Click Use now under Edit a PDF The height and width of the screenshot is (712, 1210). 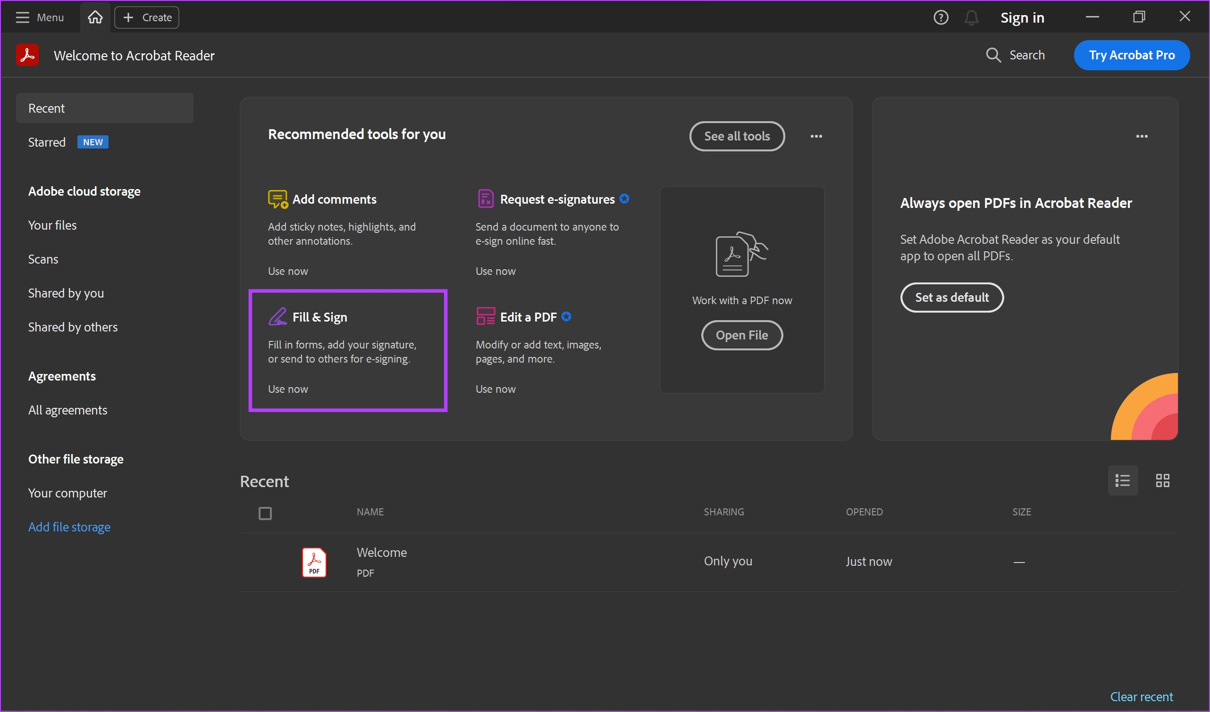[496, 389]
